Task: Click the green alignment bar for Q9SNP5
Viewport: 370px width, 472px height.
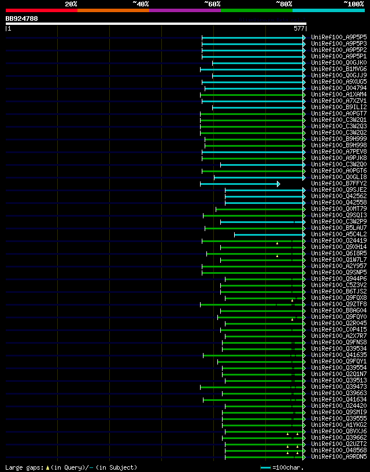Action: pos(253,273)
